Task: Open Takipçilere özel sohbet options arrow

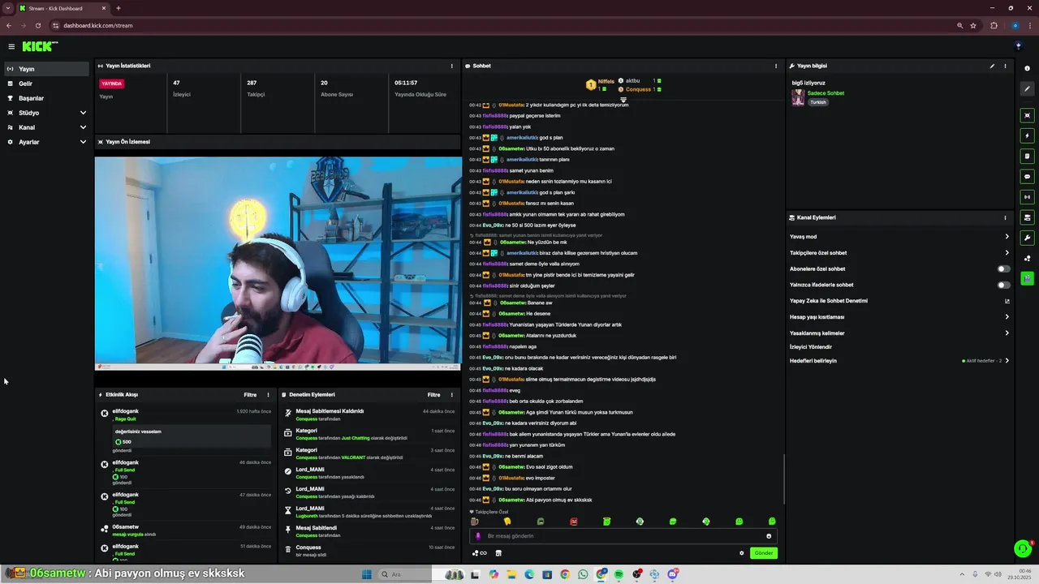Action: [1007, 253]
